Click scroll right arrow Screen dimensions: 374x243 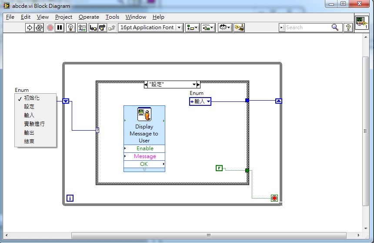(358, 235)
